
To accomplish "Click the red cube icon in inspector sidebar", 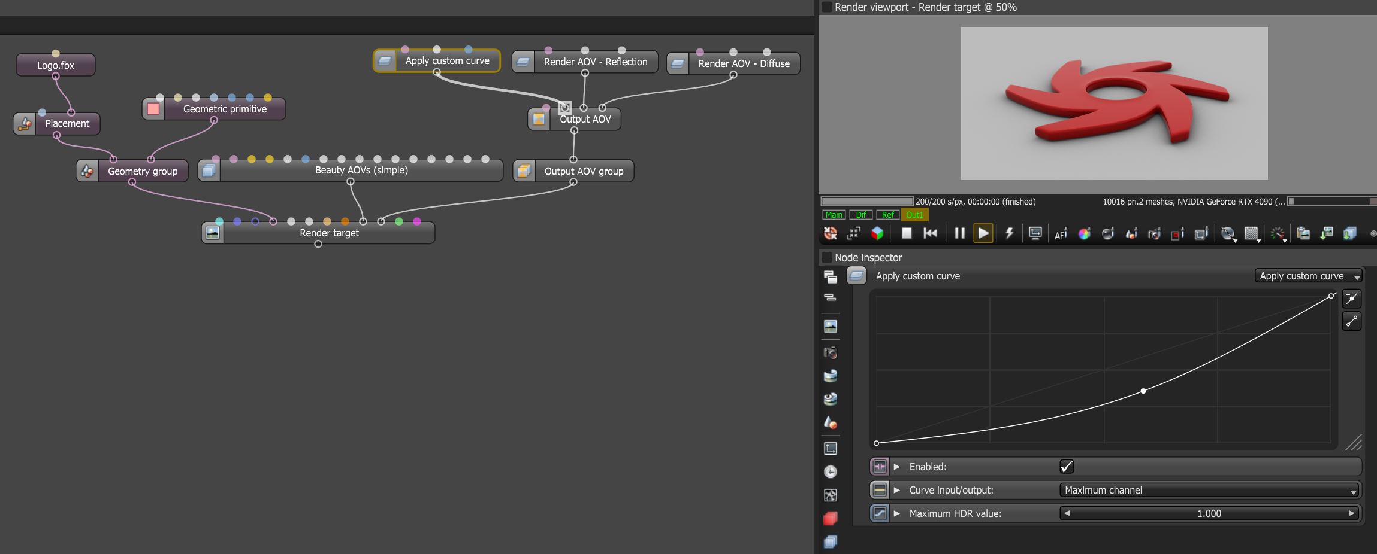I will click(831, 519).
